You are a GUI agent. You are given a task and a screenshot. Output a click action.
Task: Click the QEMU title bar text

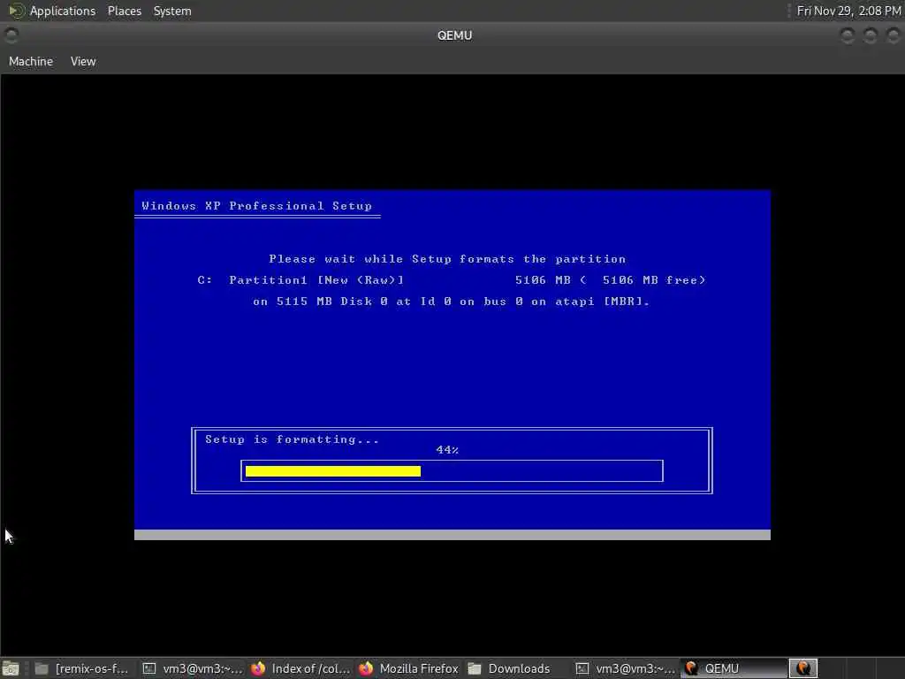coord(455,35)
